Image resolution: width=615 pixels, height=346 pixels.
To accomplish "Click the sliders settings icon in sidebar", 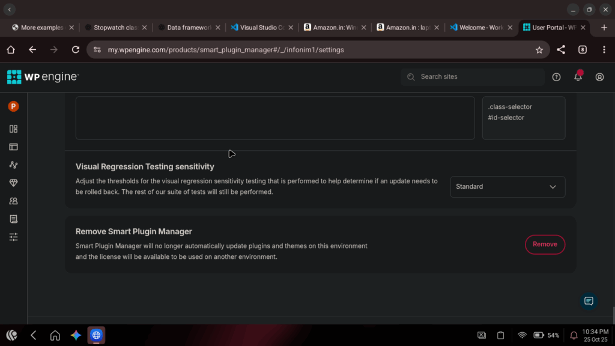I will pos(13,237).
